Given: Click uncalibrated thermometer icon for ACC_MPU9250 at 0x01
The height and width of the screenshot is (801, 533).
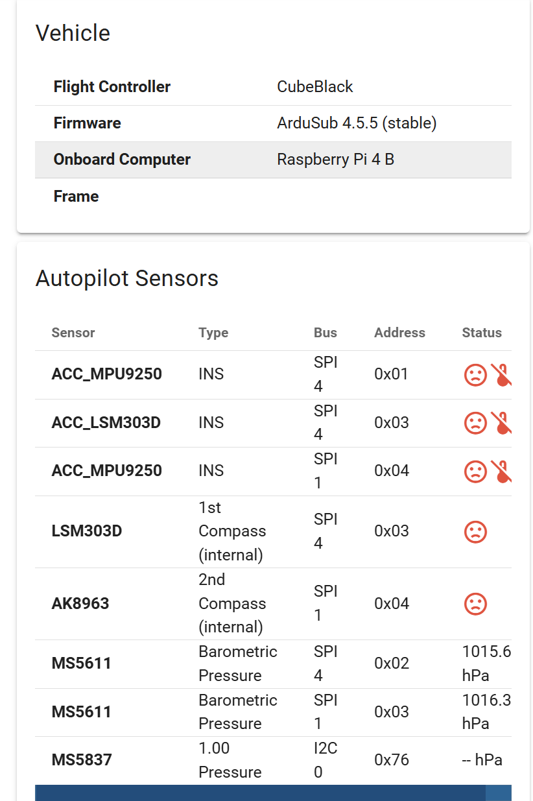Looking at the screenshot, I should tap(501, 375).
